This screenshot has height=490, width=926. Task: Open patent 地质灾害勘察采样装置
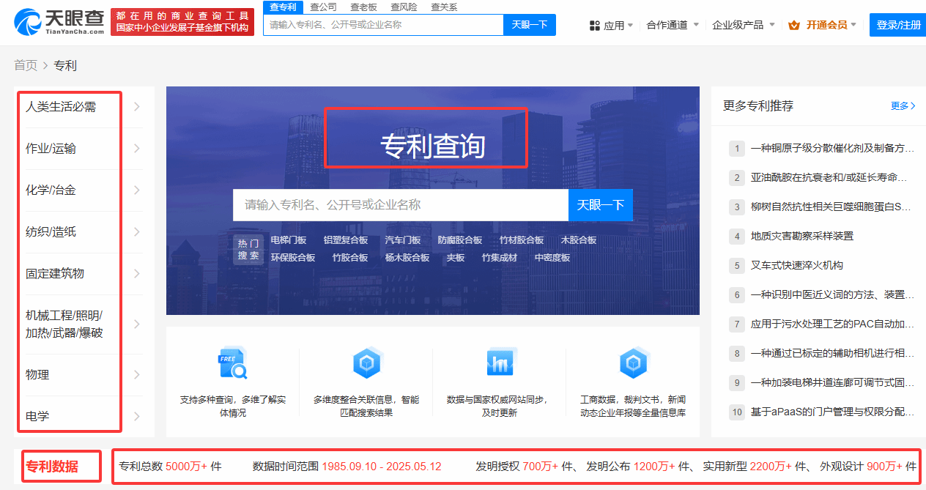point(802,237)
